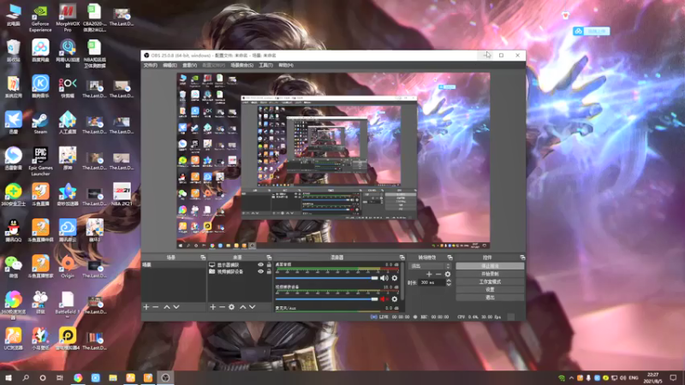Image resolution: width=685 pixels, height=385 pixels.
Task: Open the 帮助(H) menu in OBS
Action: click(286, 65)
